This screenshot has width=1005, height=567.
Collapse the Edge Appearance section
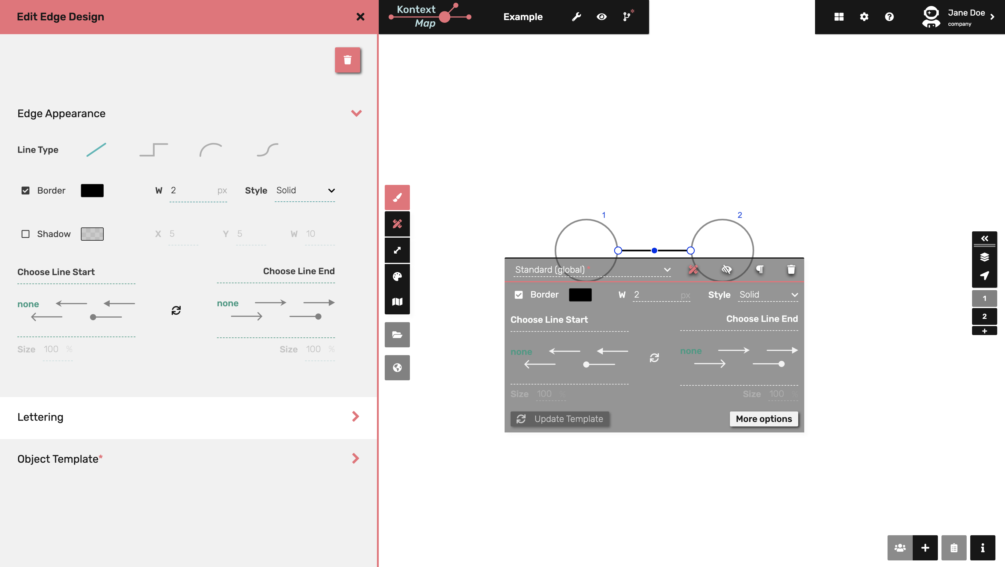tap(356, 113)
